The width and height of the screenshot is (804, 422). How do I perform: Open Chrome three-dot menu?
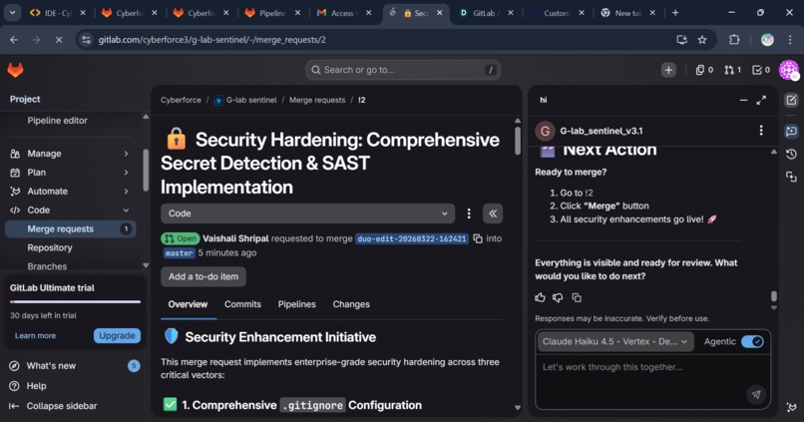pyautogui.click(x=790, y=40)
